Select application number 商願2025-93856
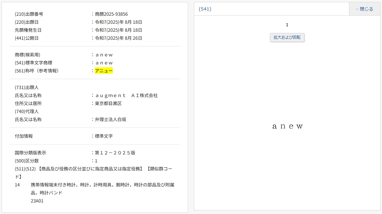This screenshot has height=214, width=382. coord(111,14)
